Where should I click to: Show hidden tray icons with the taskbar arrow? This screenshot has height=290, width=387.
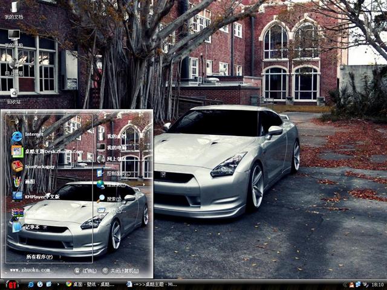(x=345, y=285)
